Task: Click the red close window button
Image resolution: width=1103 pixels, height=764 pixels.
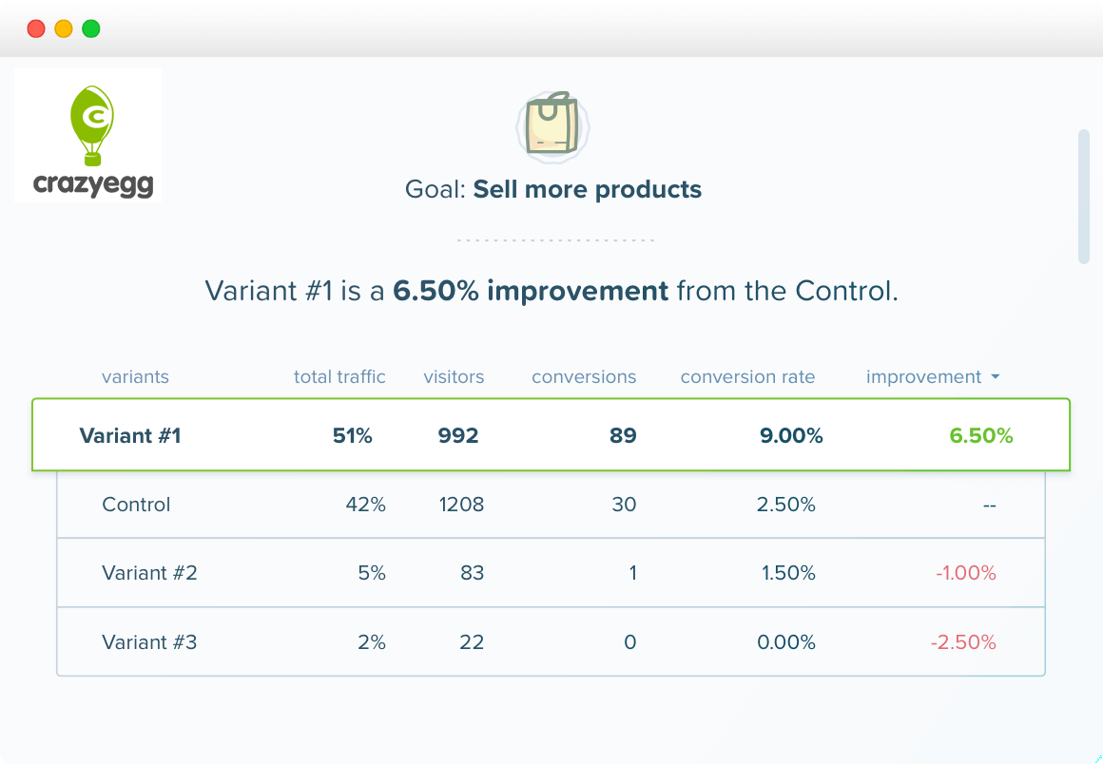Action: pos(36,29)
